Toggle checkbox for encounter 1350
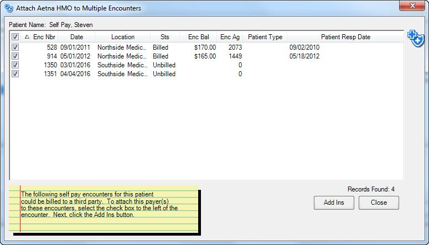429x245 pixels. point(15,65)
